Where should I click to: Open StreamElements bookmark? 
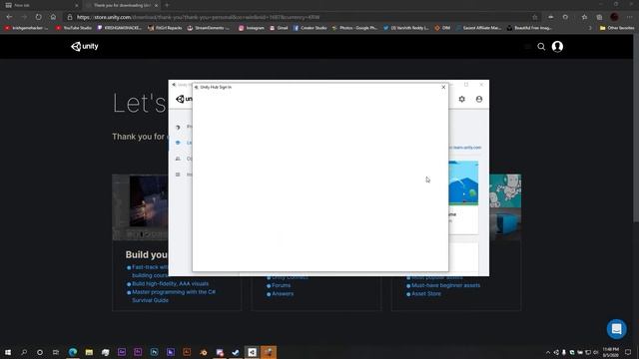tap(209, 28)
